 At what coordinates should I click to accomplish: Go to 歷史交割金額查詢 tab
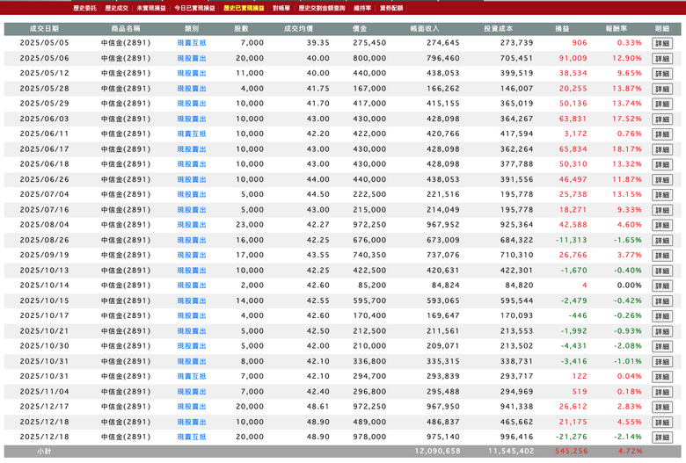pos(321,7)
